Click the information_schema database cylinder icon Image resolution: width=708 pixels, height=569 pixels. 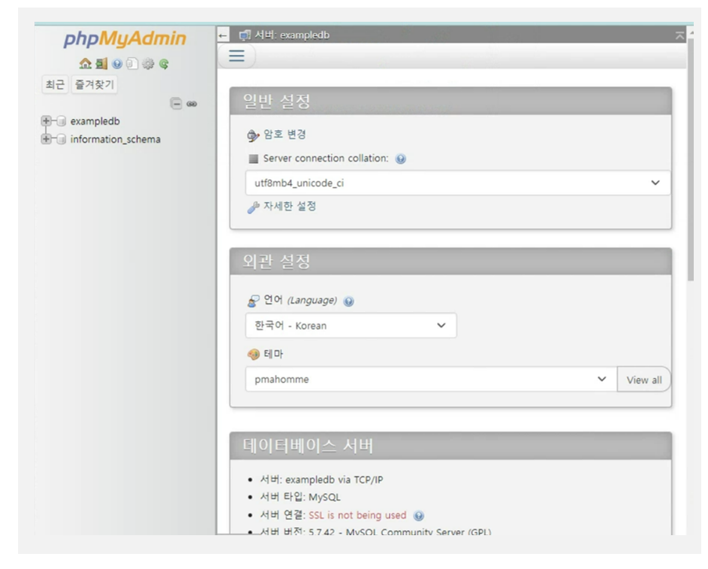tap(62, 139)
